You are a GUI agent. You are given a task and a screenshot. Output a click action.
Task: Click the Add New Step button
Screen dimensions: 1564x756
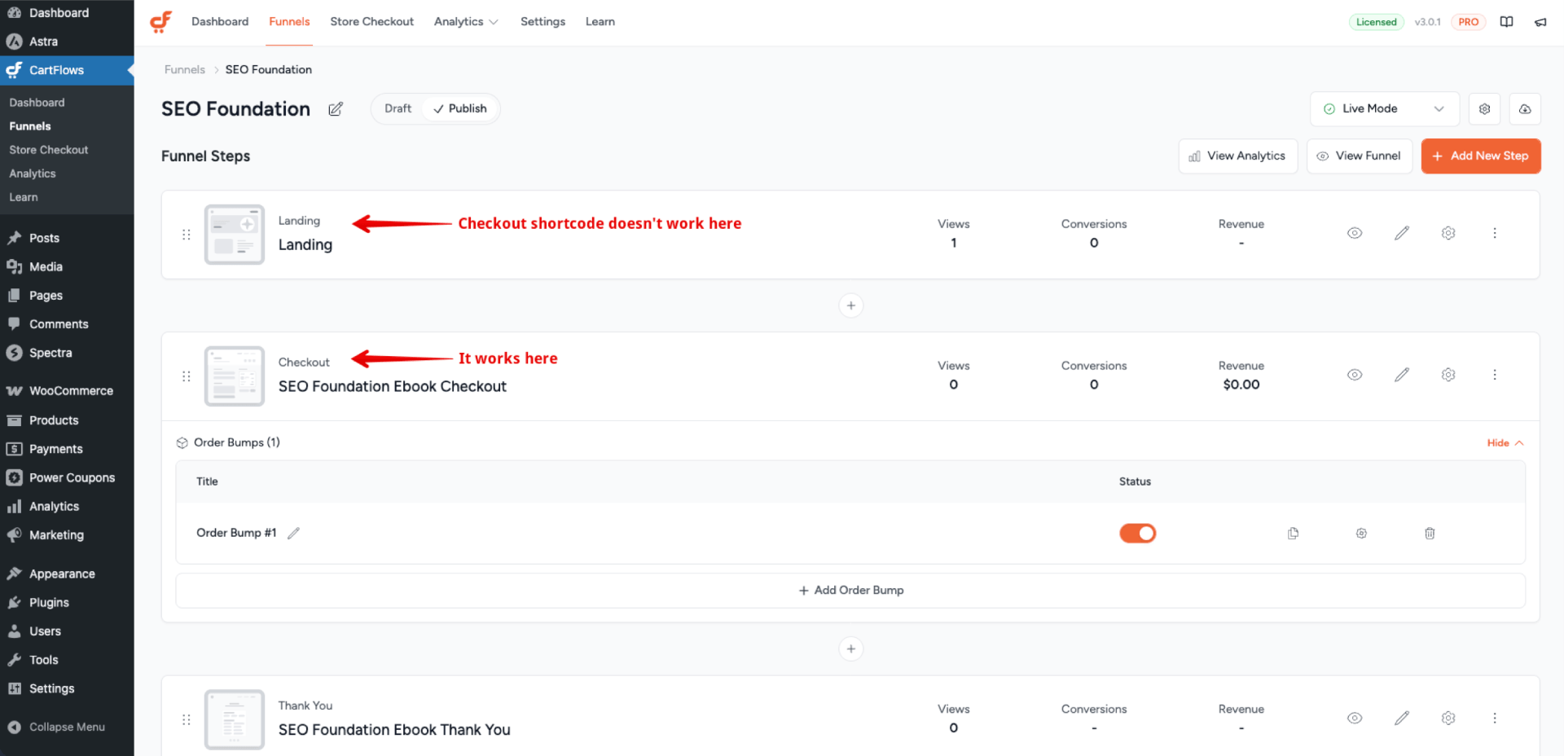[x=1481, y=156]
